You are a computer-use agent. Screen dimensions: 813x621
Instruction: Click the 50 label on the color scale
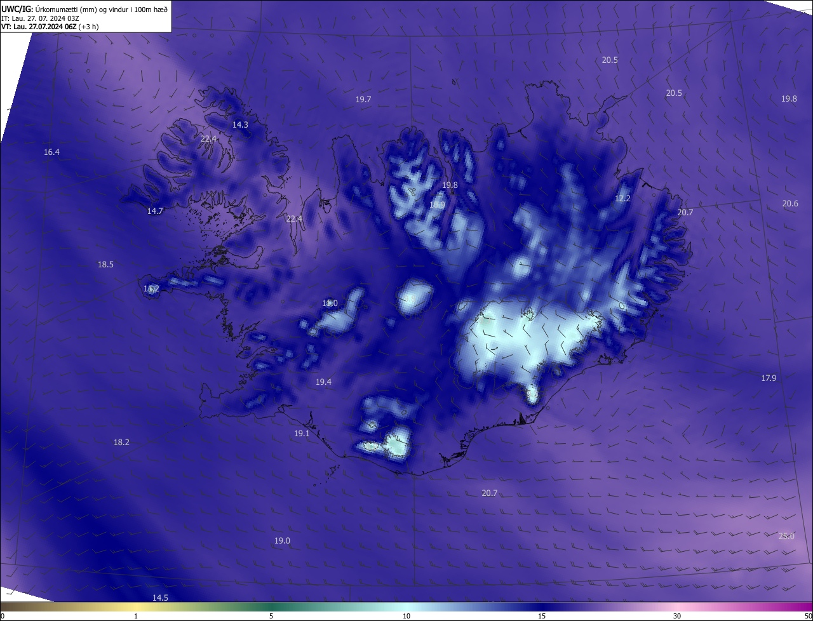point(808,616)
